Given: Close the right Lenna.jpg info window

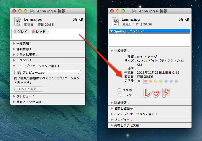Looking at the screenshot, I should tap(112, 11).
